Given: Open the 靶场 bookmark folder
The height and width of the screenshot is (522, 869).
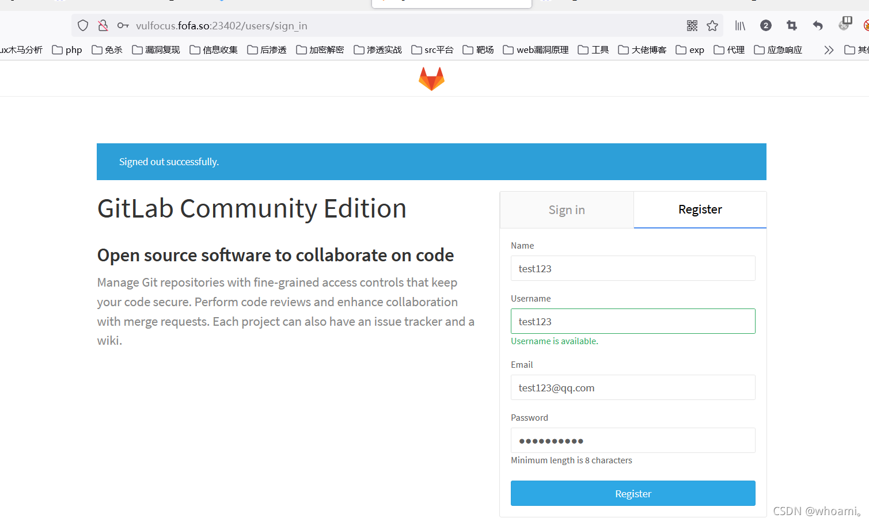Looking at the screenshot, I should tap(479, 50).
